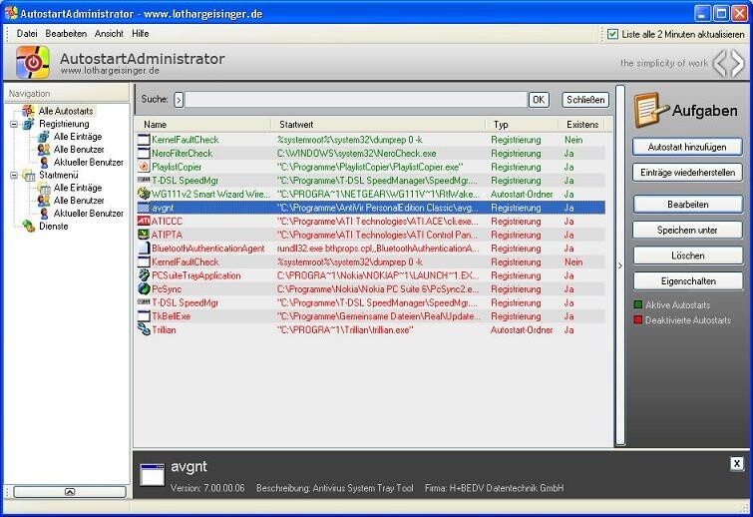
Task: Toggle Liste alle 2 Minuten aktualisieren checkbox
Action: click(612, 34)
